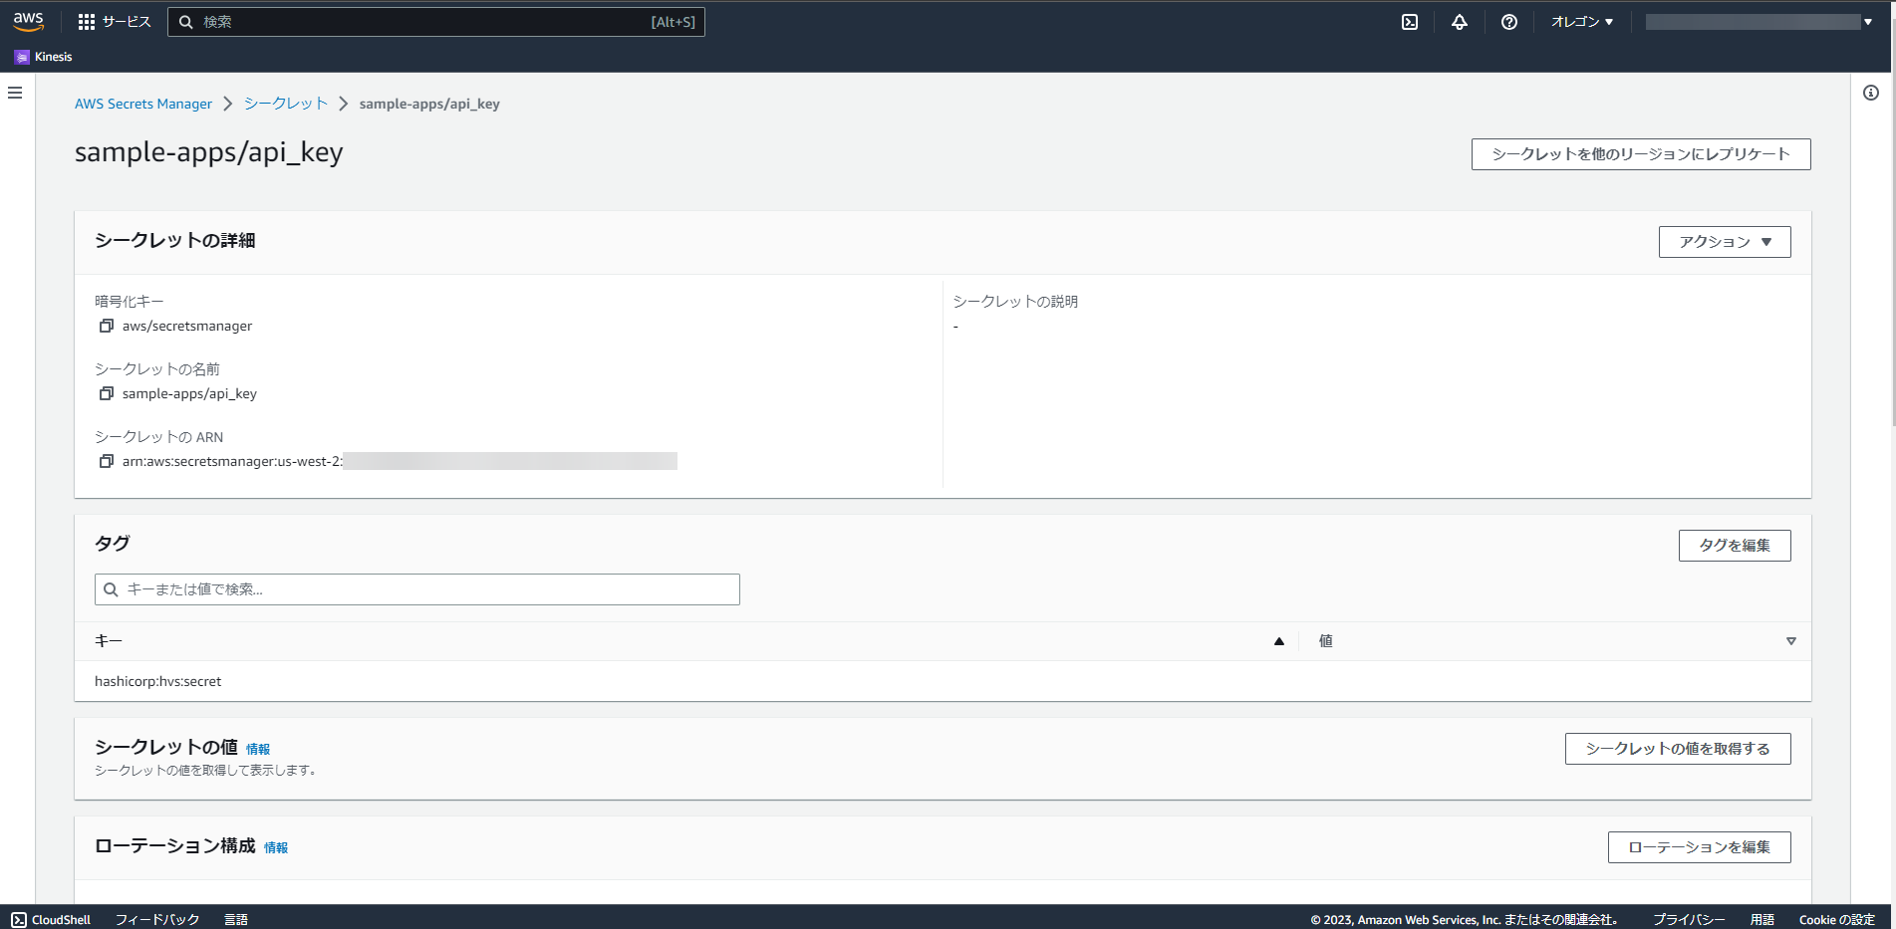
Task: Open the info panel icon on the right edge
Action: tap(1871, 93)
